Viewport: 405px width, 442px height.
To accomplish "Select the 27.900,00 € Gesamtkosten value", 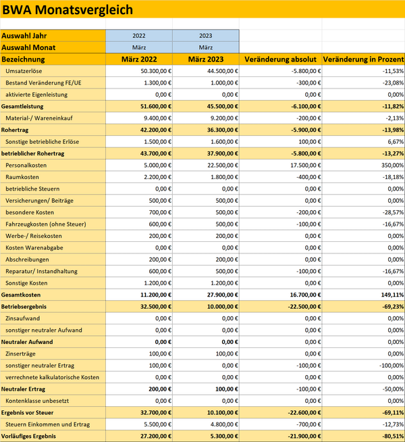I will tap(206, 295).
